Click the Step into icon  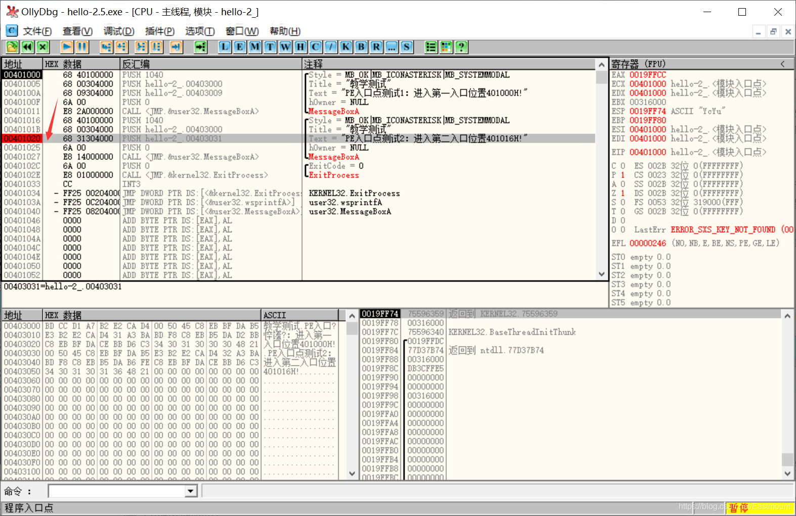[x=106, y=47]
